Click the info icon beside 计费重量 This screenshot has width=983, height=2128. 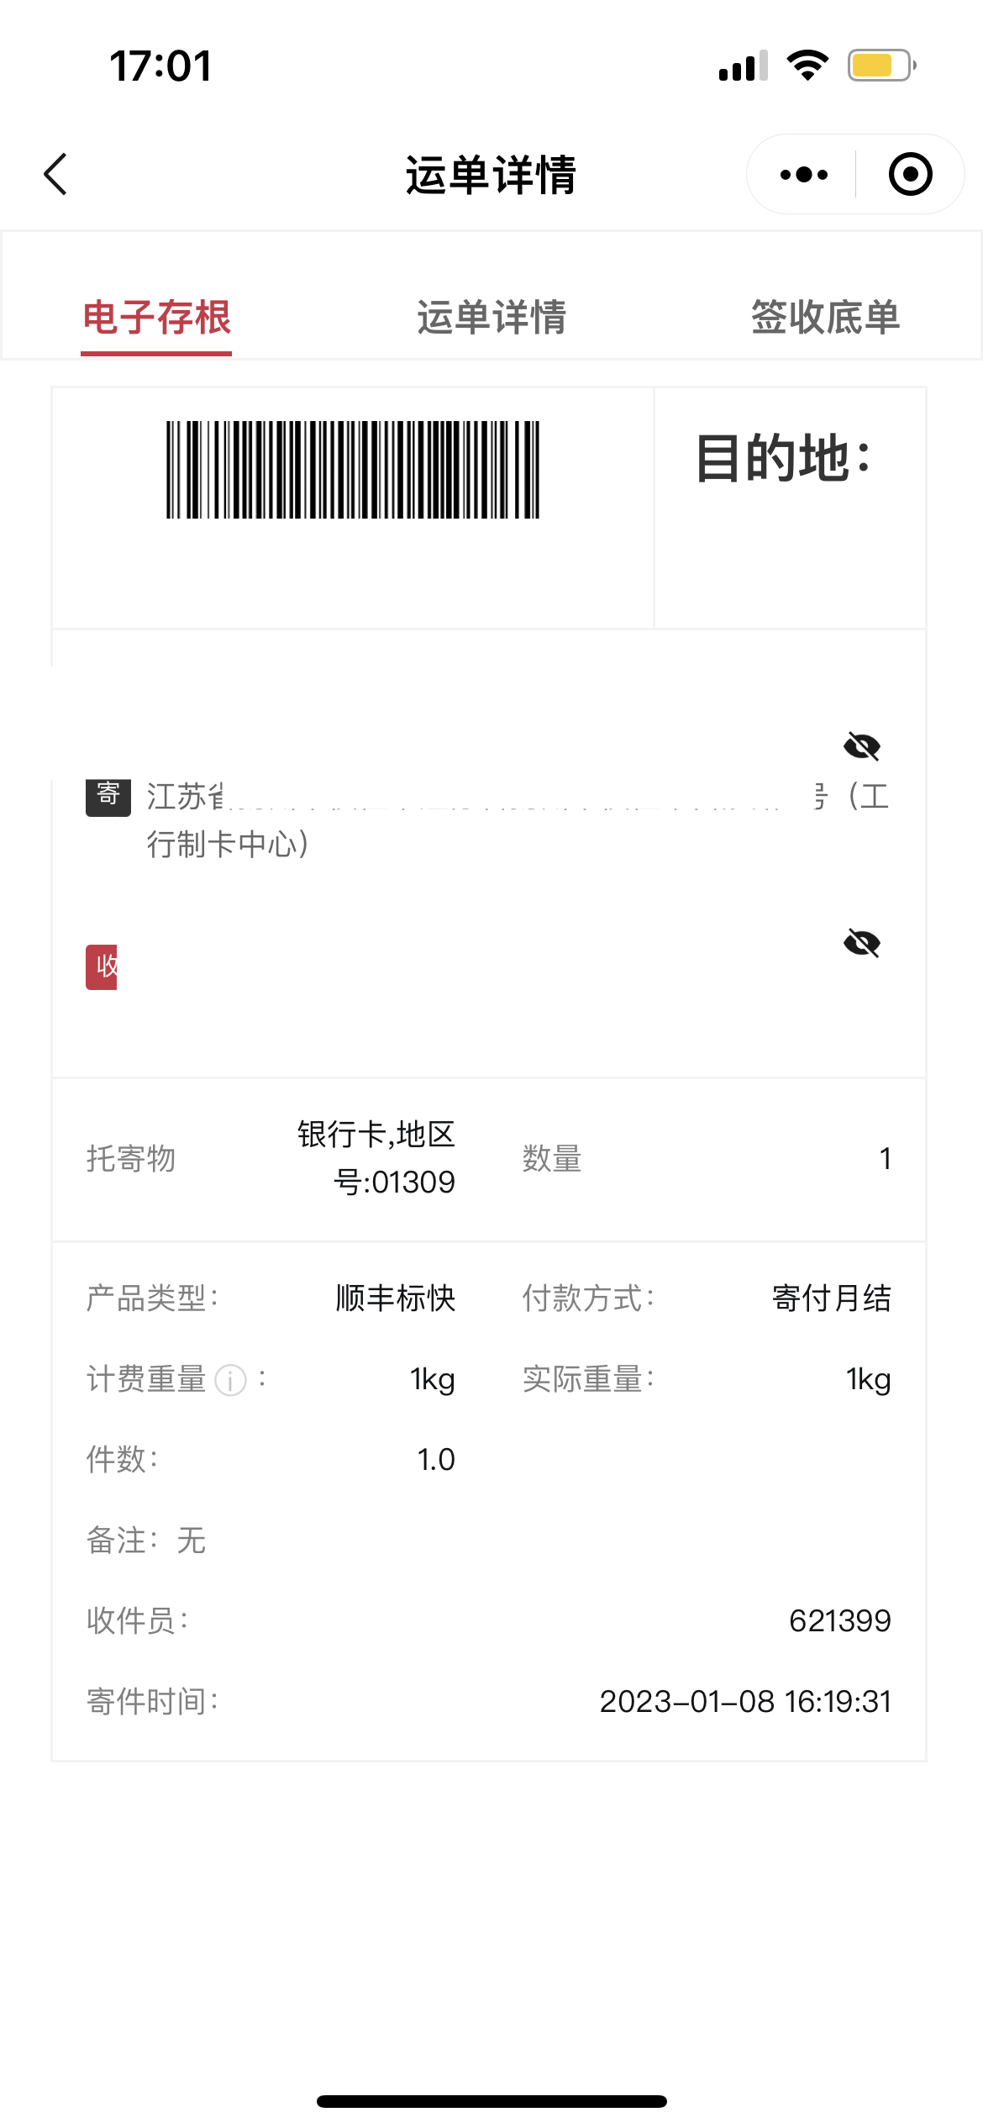coord(230,1380)
